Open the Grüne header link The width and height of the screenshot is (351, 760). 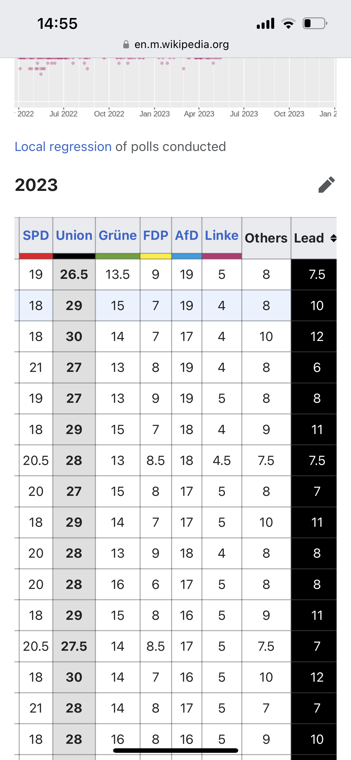click(118, 235)
